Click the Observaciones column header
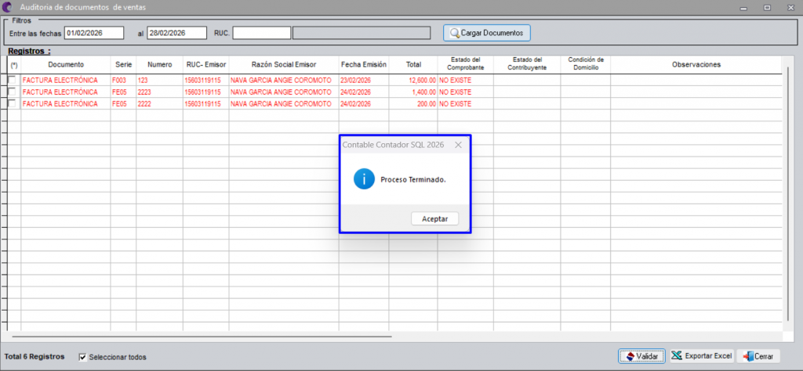This screenshot has height=371, width=803. tap(696, 64)
